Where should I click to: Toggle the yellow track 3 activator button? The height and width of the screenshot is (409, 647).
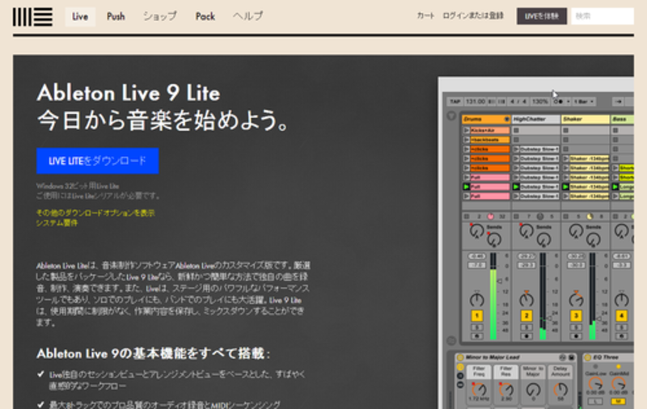[x=576, y=316]
